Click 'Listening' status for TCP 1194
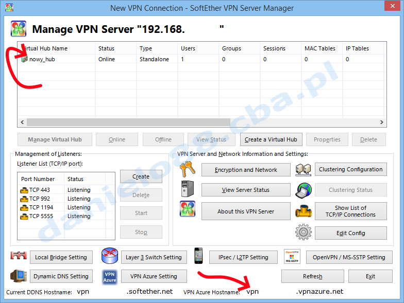 79,208
